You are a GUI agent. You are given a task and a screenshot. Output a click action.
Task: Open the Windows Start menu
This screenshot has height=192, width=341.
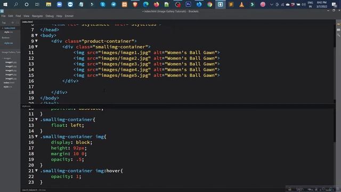pyautogui.click(x=5, y=4)
